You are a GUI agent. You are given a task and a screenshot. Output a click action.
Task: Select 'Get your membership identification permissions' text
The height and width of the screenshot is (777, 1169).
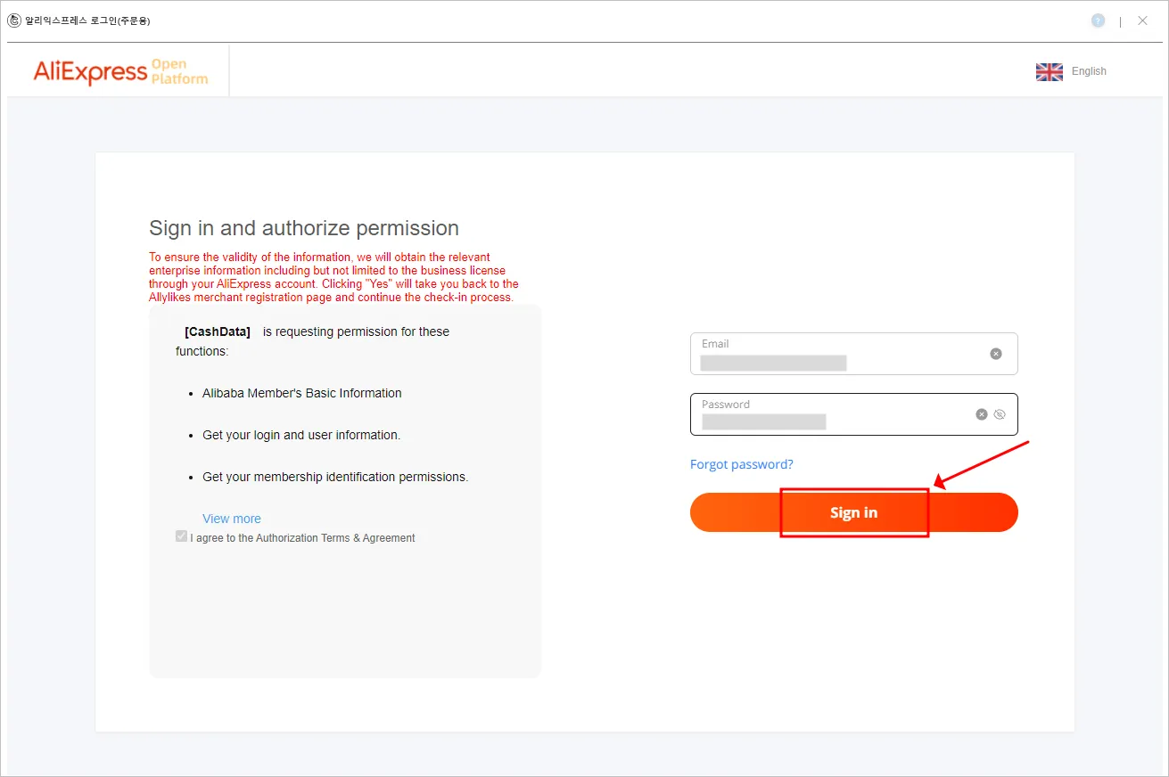click(335, 477)
